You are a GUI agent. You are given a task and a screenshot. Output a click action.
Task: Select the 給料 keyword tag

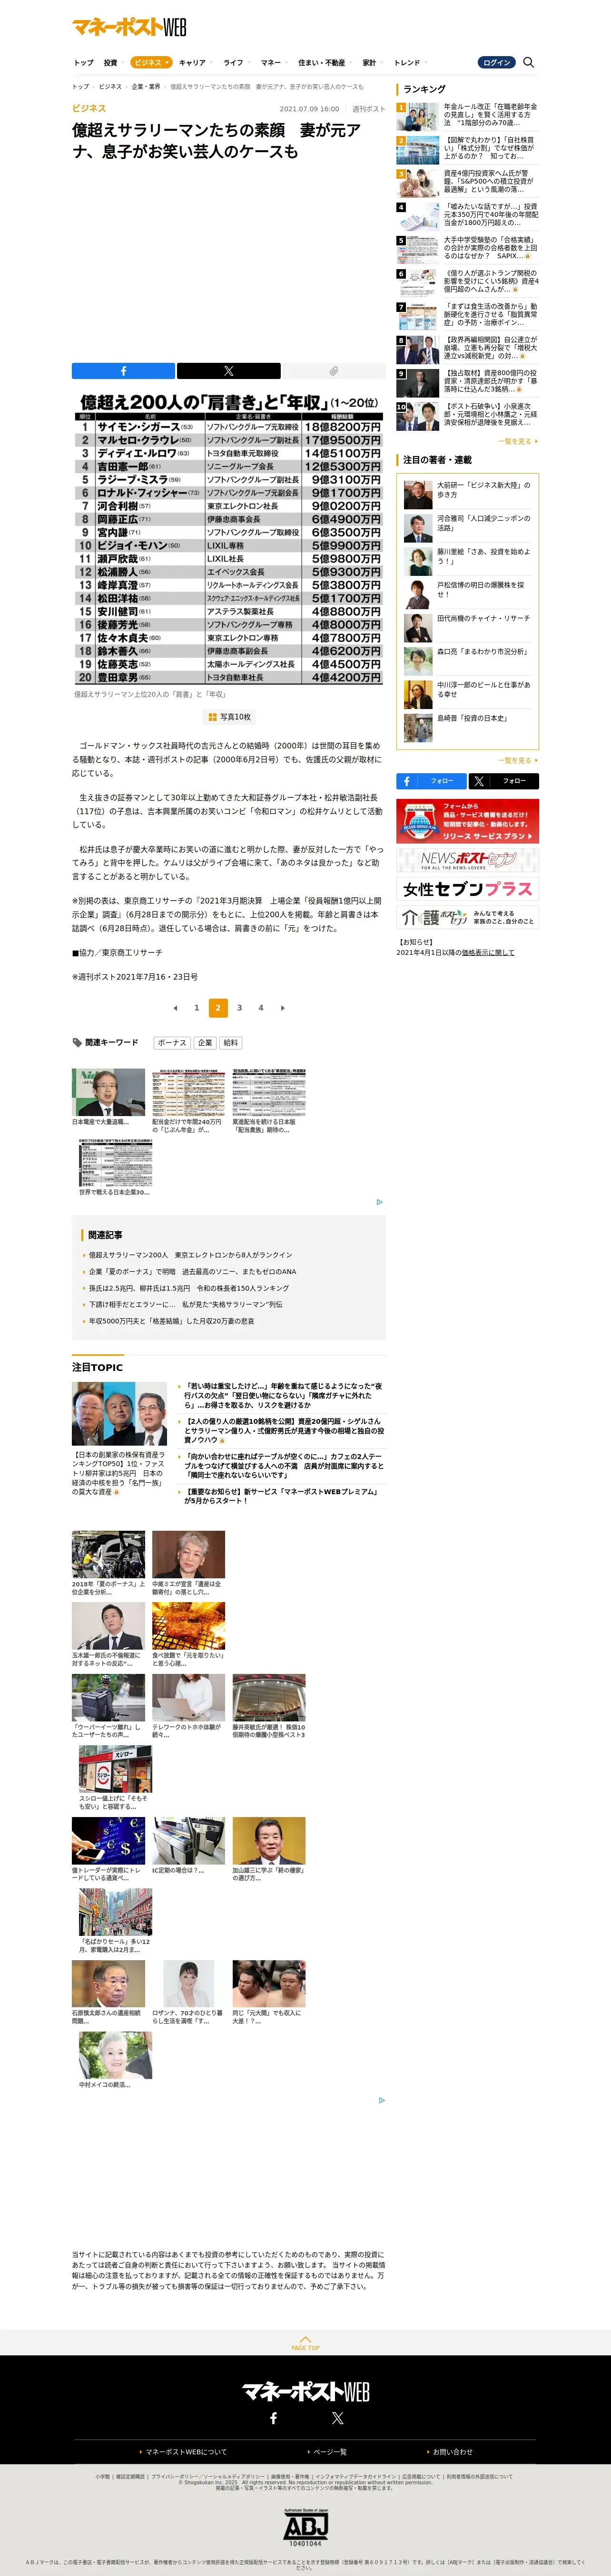(231, 1043)
